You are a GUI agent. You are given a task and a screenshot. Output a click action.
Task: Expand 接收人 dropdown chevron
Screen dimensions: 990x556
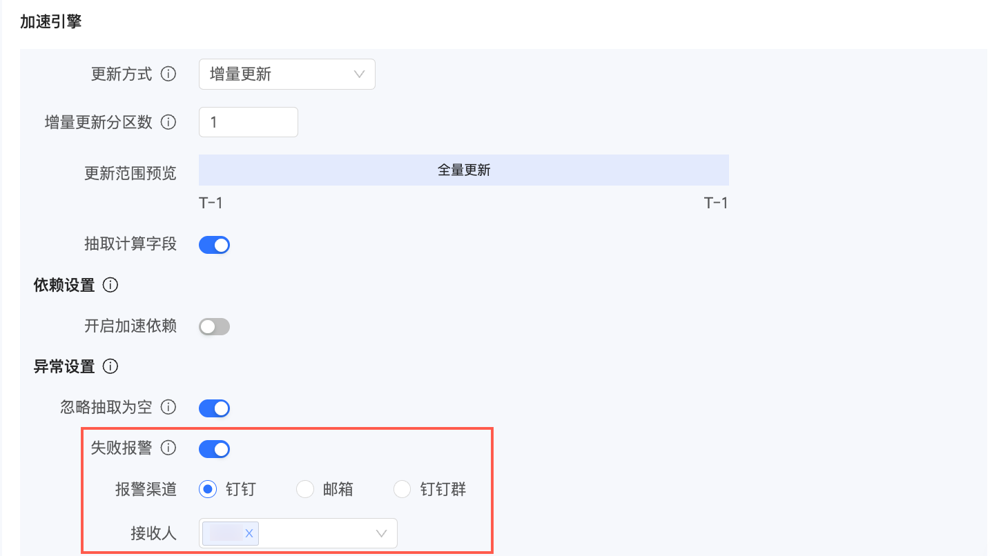(381, 533)
